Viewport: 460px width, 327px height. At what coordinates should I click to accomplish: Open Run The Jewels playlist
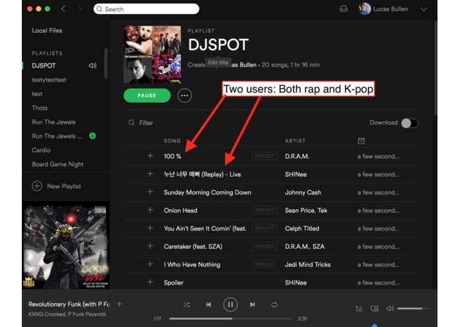54,122
